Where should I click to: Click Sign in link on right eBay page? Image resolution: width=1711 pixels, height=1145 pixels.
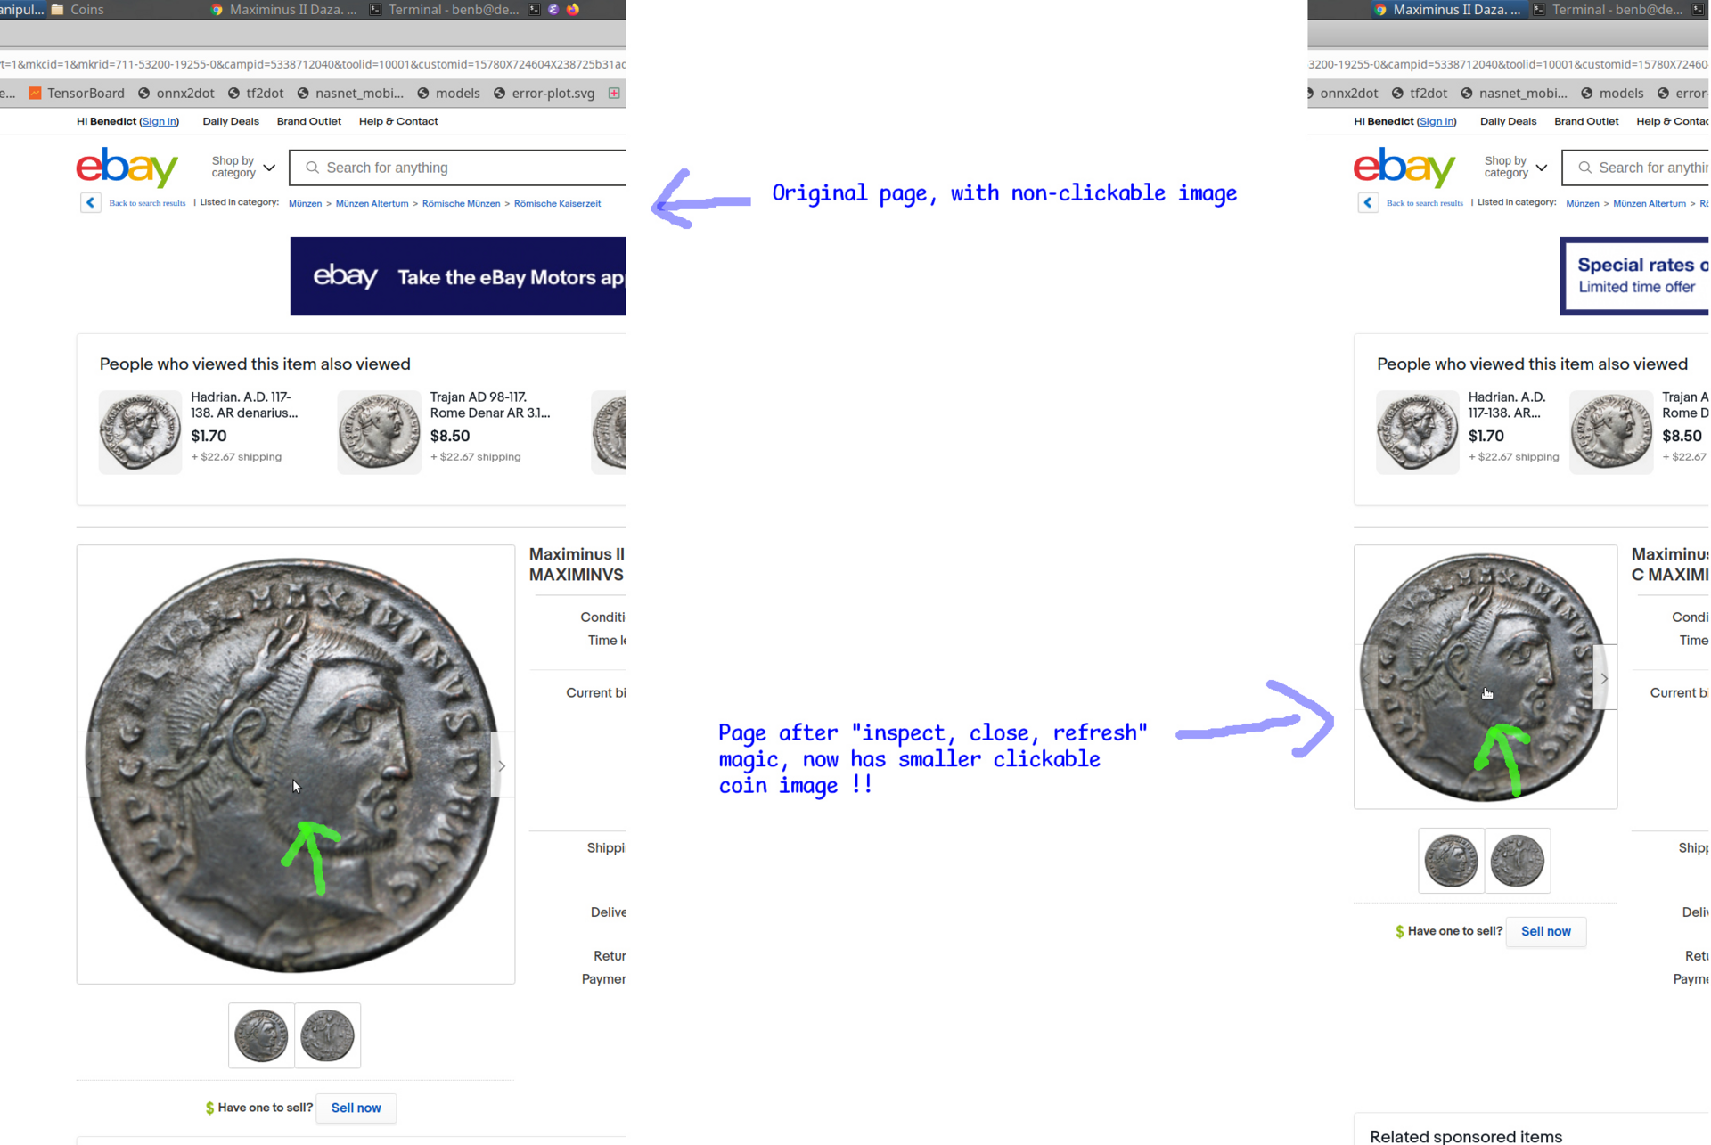point(1437,121)
